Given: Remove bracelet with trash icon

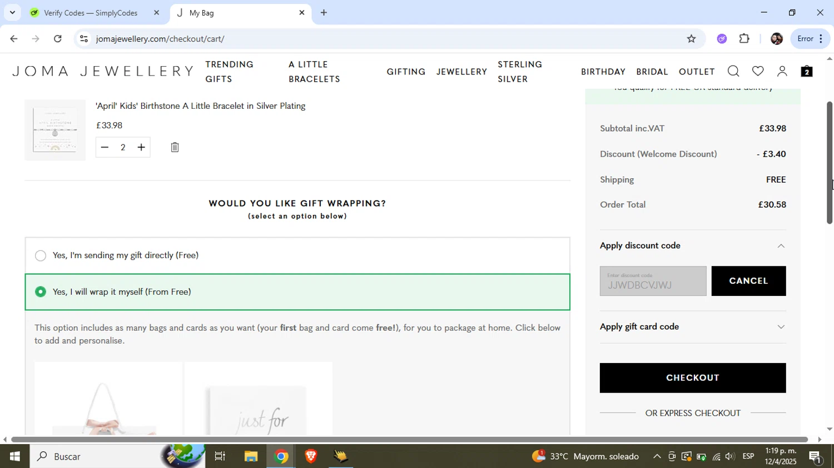Looking at the screenshot, I should (x=175, y=147).
